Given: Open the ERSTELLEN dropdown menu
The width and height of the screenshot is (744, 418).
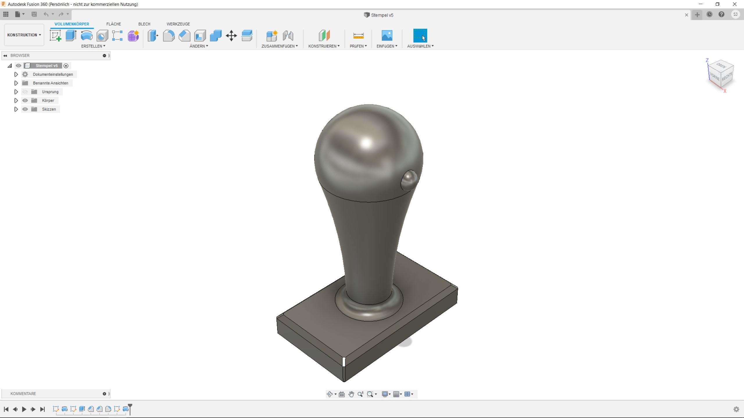Looking at the screenshot, I should 93,46.
